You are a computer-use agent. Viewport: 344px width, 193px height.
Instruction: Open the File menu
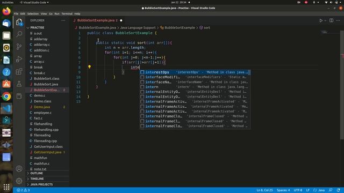pyautogui.click(x=16, y=13)
